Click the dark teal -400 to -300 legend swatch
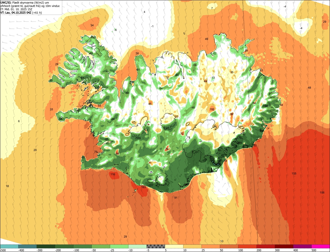This screenshot has height=252, width=330. (x=27, y=246)
